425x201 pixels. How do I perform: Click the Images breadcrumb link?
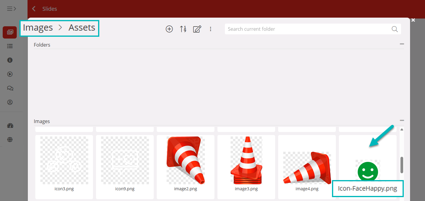tap(38, 28)
